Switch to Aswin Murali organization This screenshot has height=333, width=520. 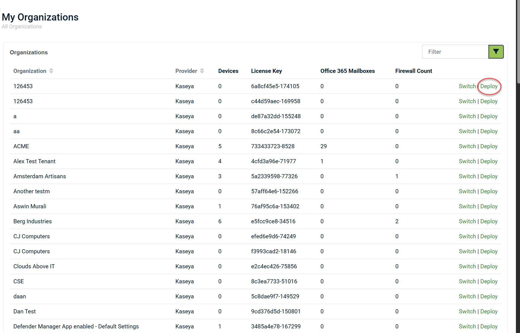coord(467,206)
